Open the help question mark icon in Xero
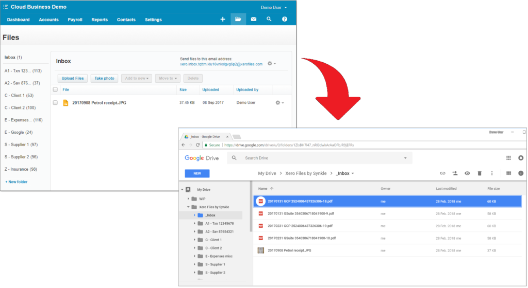528x288 pixels. (285, 19)
